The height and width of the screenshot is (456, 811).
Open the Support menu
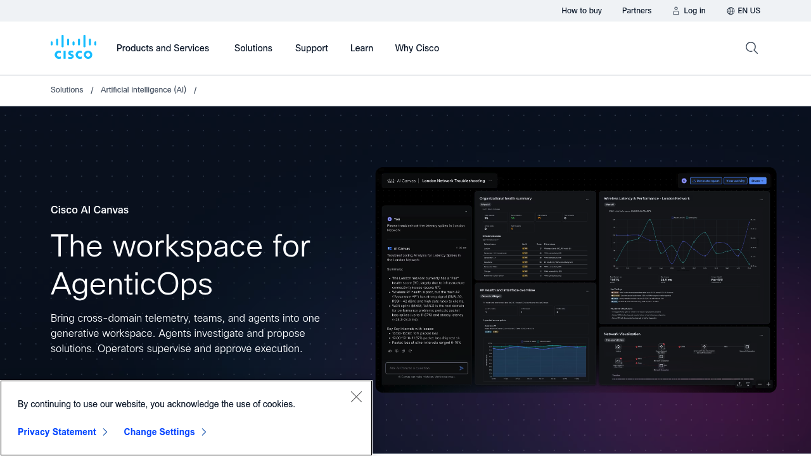point(311,48)
